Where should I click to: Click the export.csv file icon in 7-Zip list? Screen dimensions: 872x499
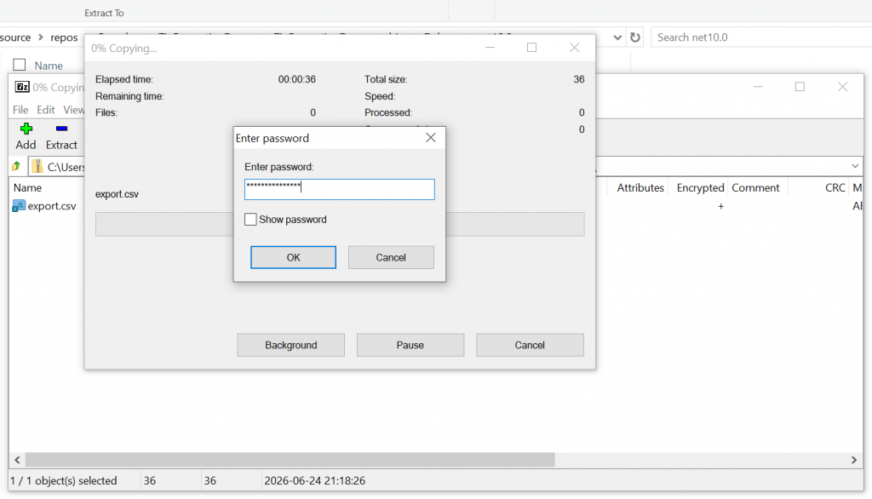pos(19,206)
